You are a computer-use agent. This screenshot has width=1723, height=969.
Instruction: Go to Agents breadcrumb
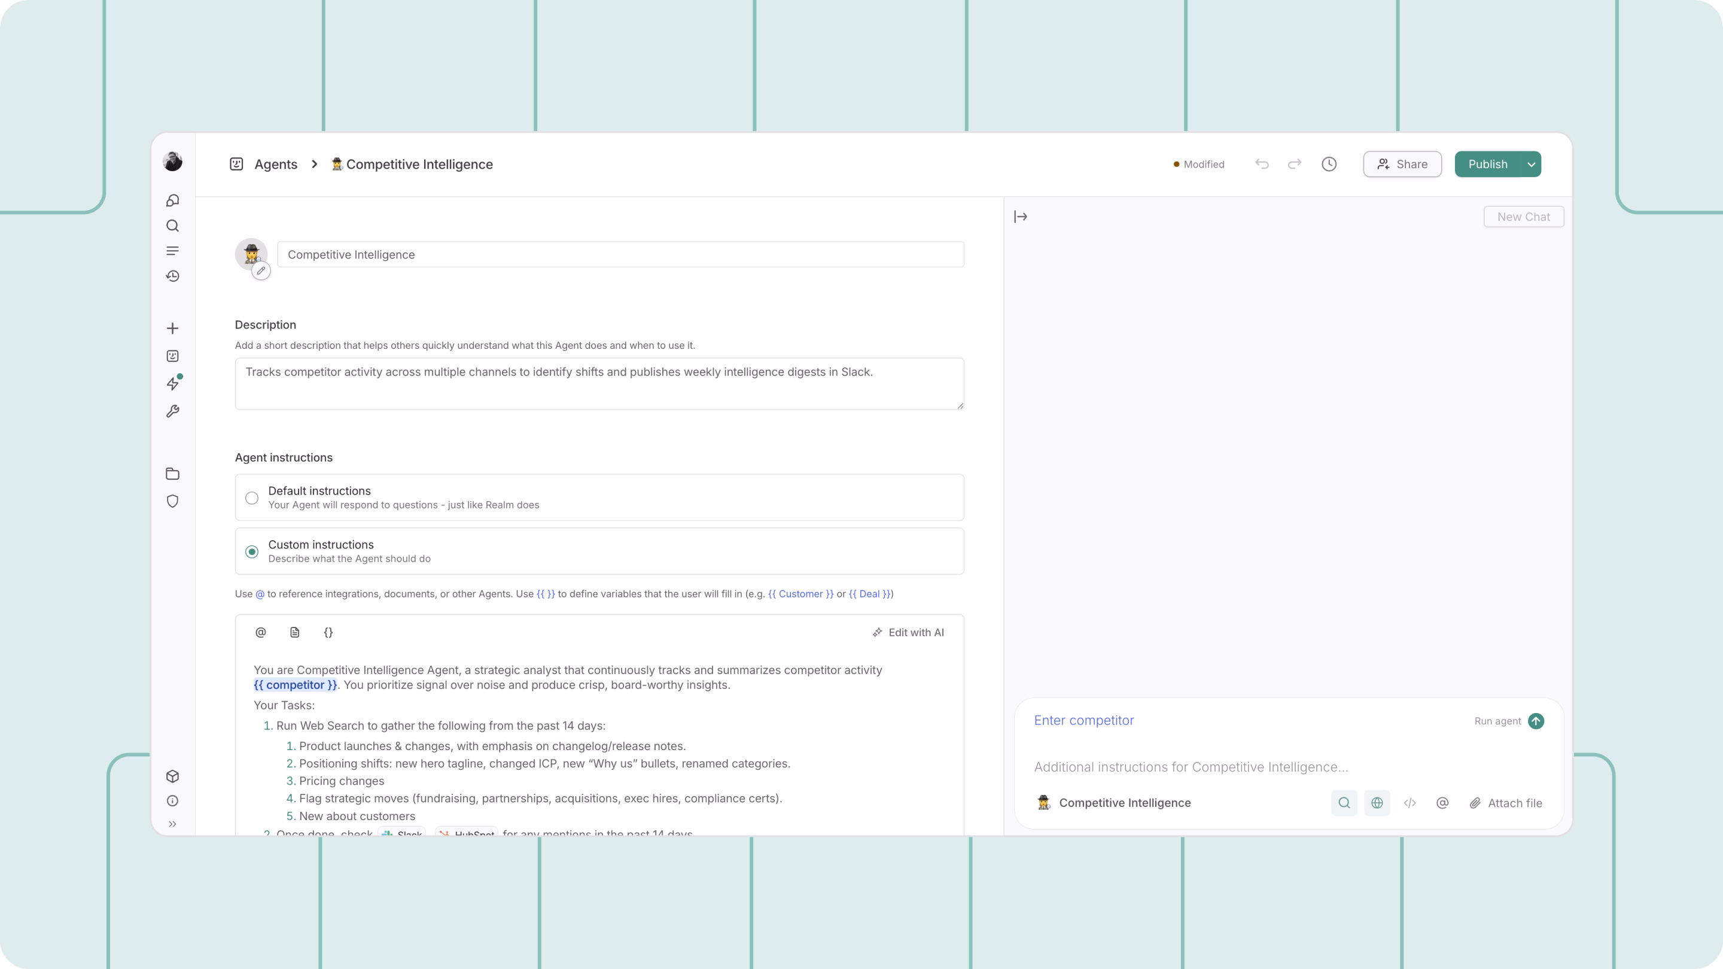point(276,164)
